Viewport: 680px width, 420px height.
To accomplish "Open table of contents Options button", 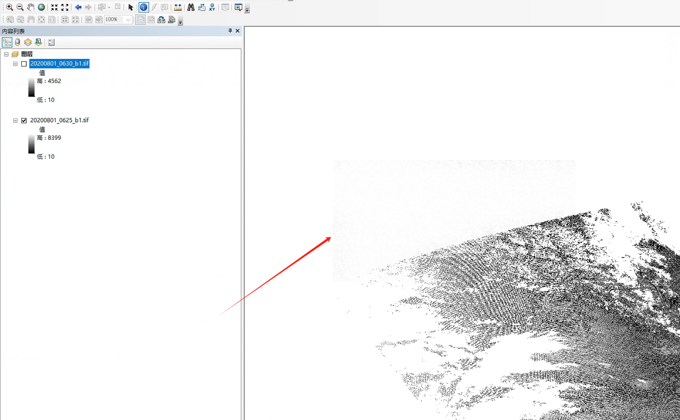I will coord(51,42).
